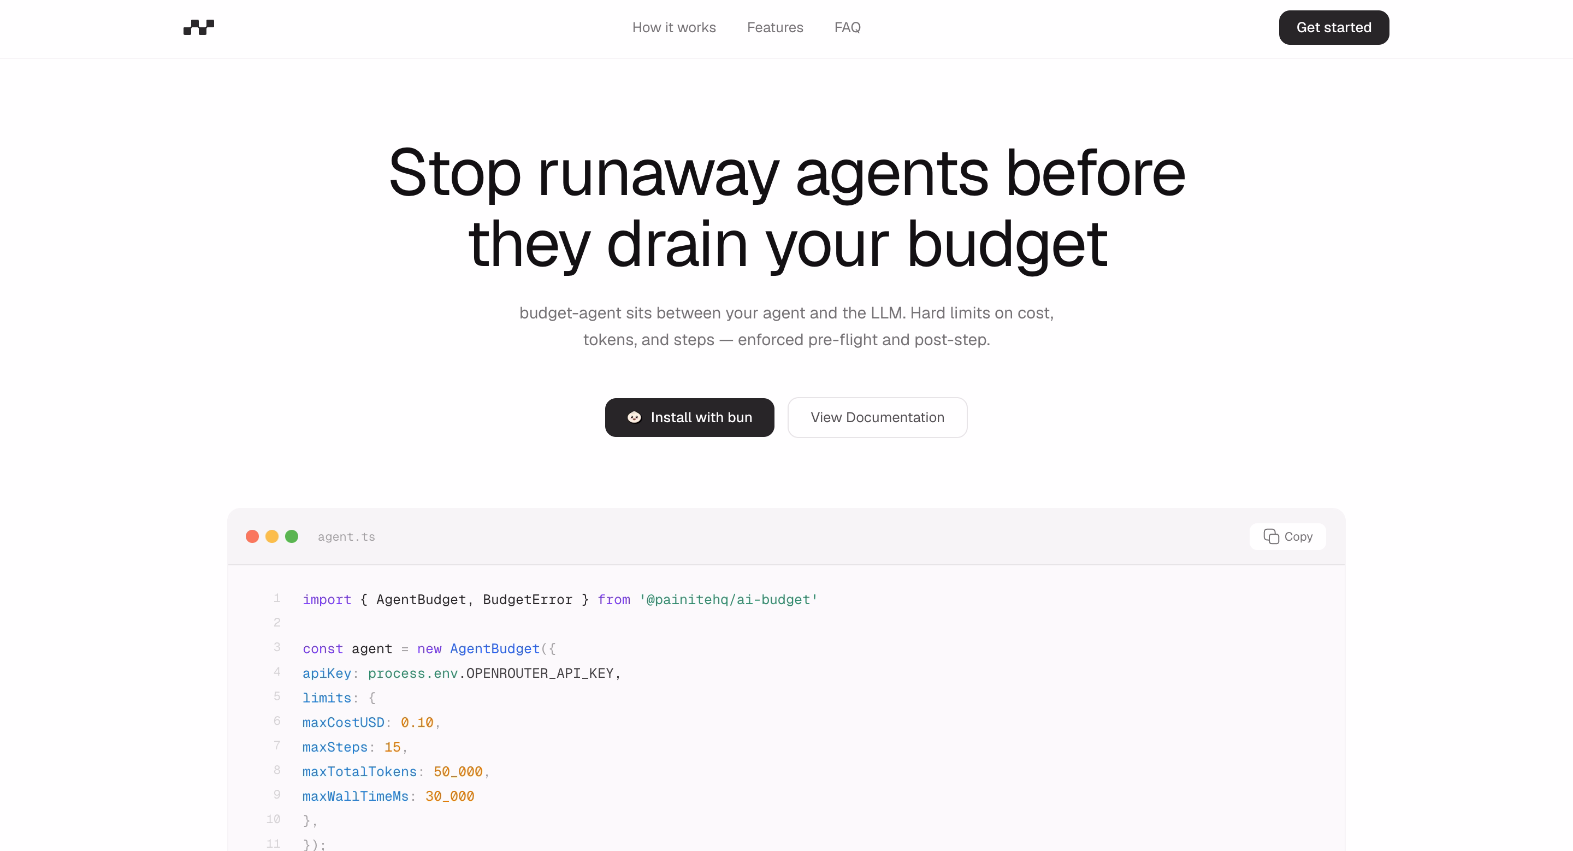The height and width of the screenshot is (851, 1573).
Task: Click the red window dot in code panel
Action: 252,536
